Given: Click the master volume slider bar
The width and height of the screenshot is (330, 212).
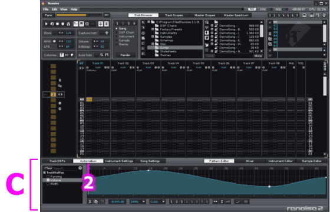Looking at the screenshot, I should pos(79,15).
